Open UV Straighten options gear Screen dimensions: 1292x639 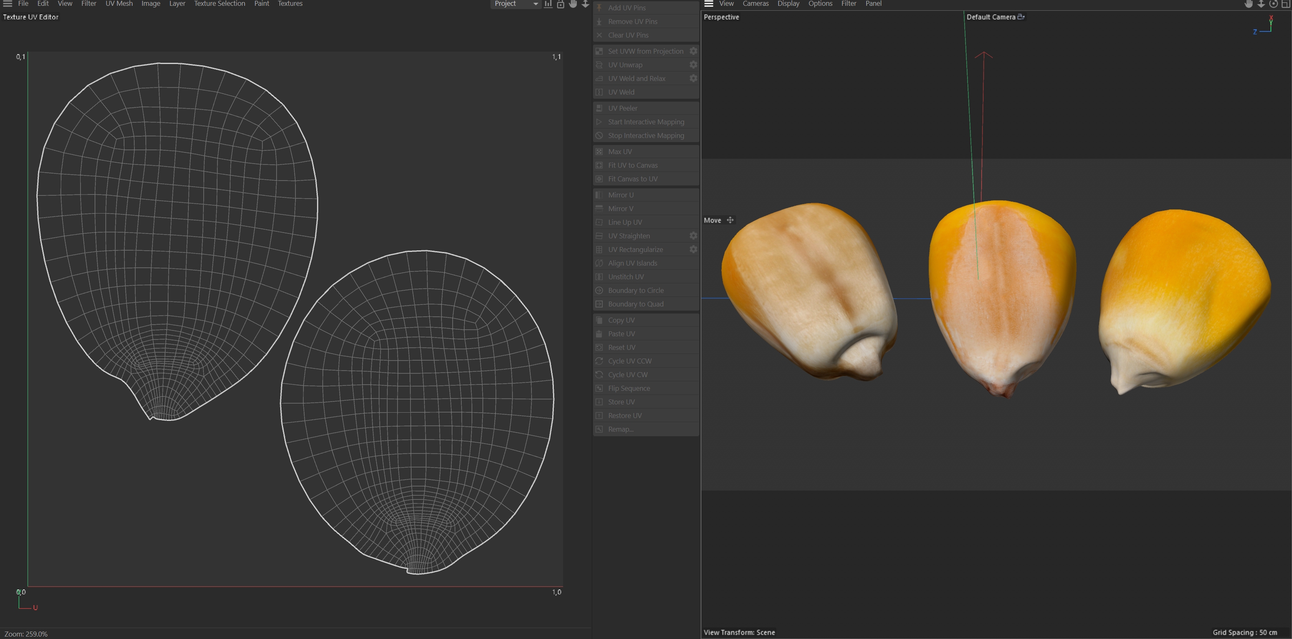tap(693, 235)
